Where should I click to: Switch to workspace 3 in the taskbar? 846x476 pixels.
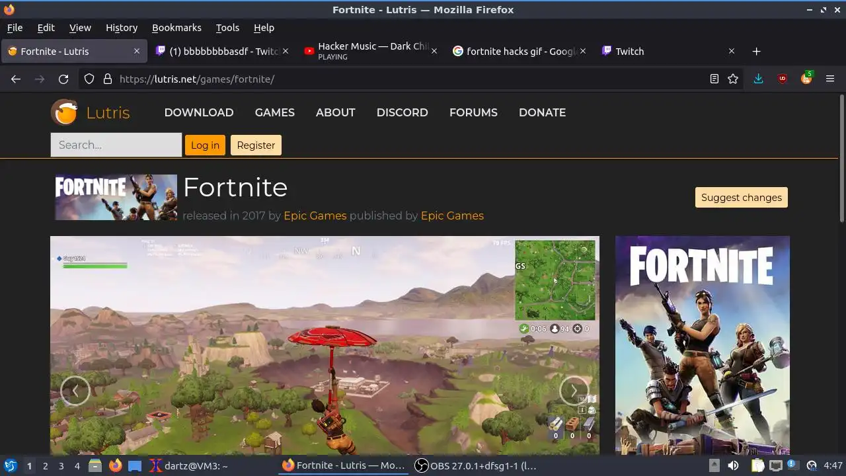[x=61, y=465]
